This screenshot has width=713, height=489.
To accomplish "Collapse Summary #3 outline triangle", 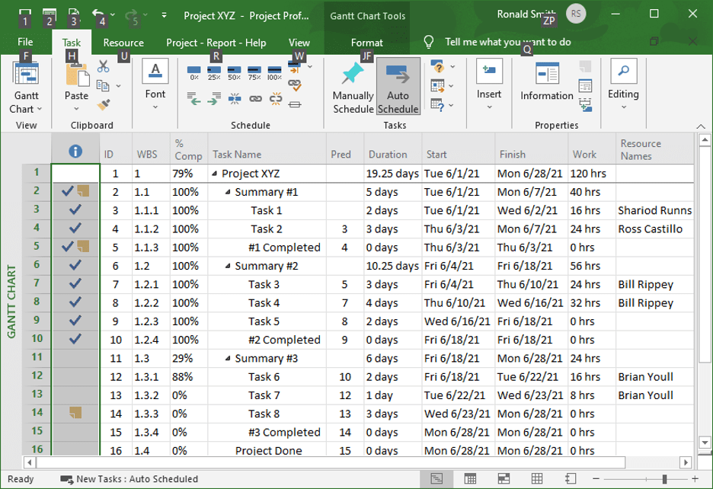I will tap(228, 359).
